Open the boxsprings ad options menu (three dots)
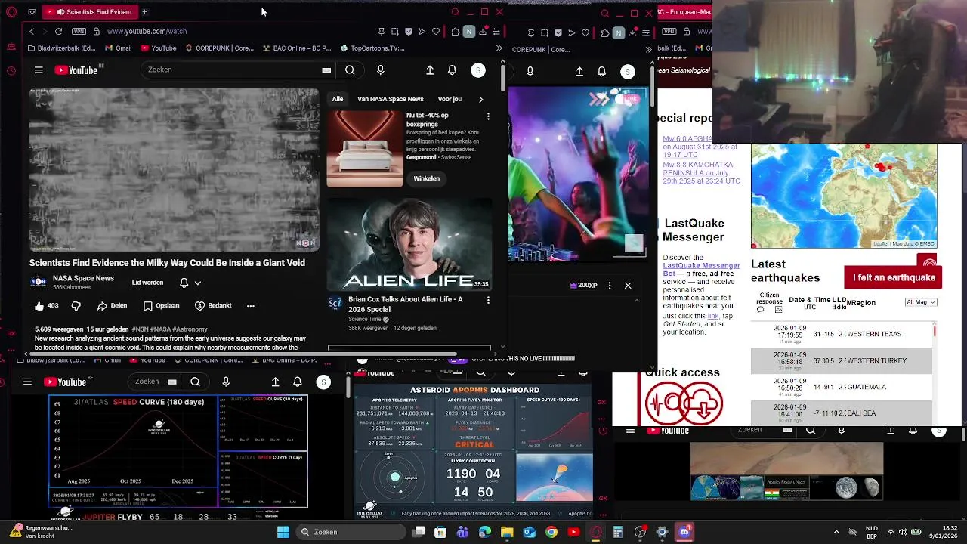 [x=488, y=116]
